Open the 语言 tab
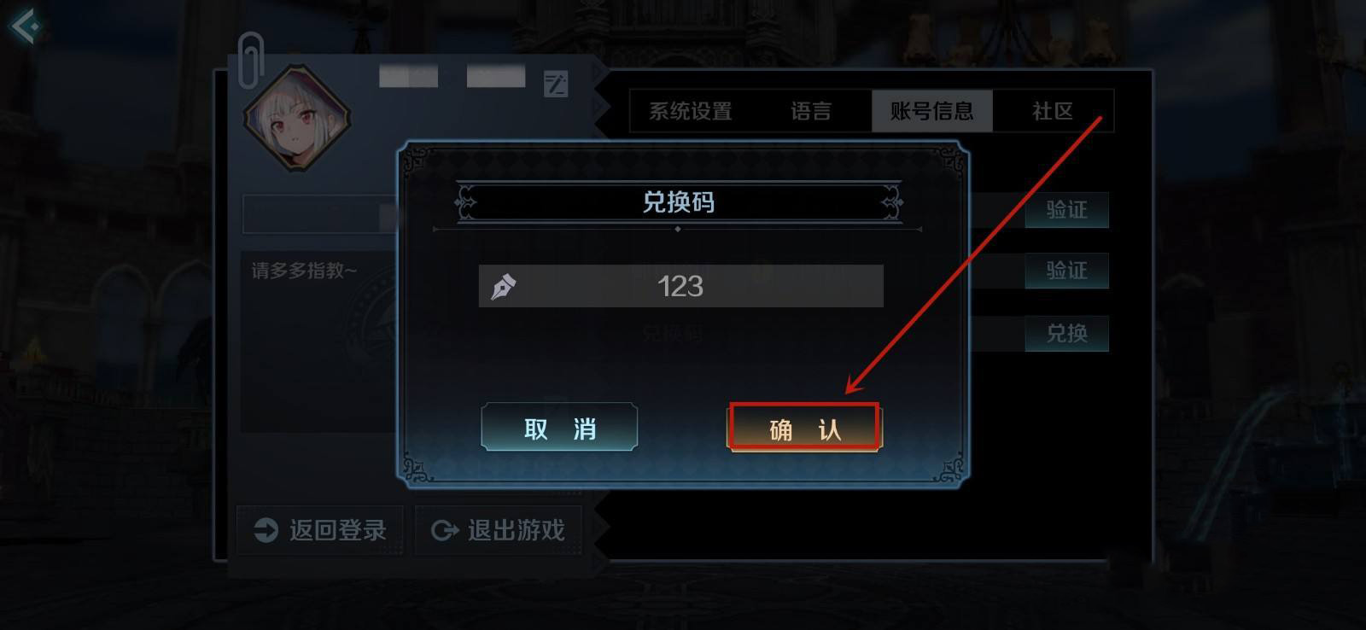The image size is (1366, 630). point(811,111)
